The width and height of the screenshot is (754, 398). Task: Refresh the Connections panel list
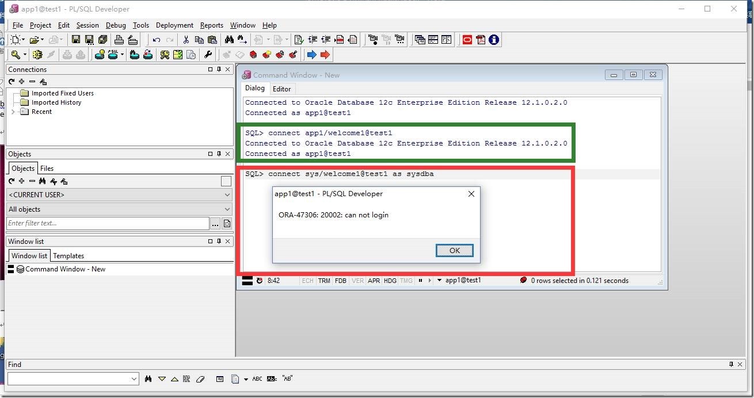[x=12, y=82]
